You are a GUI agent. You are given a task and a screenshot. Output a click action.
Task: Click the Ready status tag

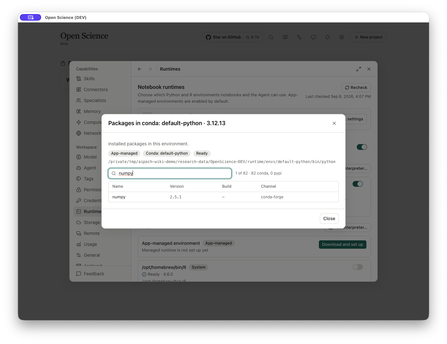tap(202, 153)
